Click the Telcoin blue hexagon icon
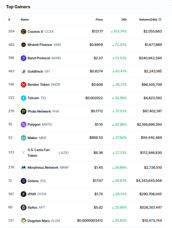The width and height of the screenshot is (172, 228). (x=24, y=98)
